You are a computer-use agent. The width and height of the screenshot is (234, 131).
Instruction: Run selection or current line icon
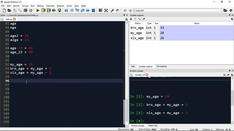coord(54,11)
